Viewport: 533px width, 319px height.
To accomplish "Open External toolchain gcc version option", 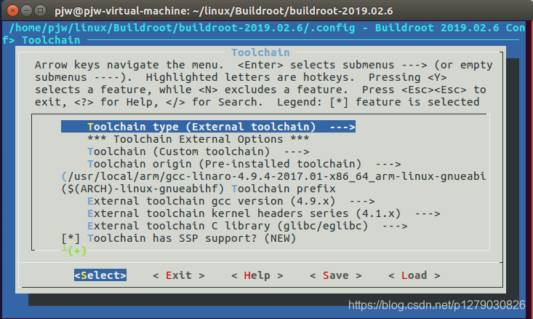I will coord(231,201).
